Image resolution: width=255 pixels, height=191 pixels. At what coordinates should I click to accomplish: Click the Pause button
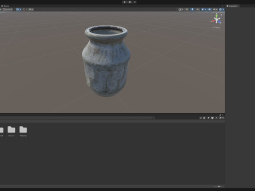coord(130,2)
